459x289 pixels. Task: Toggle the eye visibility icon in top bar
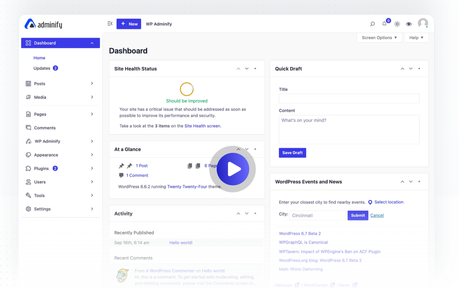pos(409,24)
